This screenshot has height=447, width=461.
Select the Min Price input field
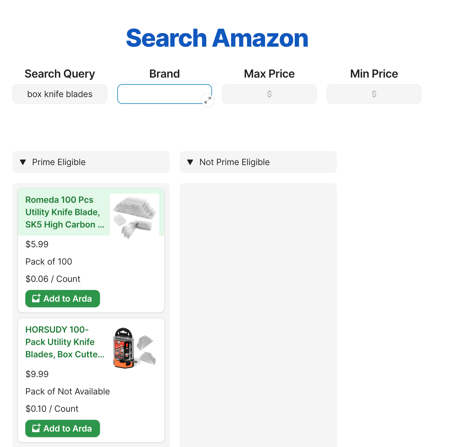(374, 94)
